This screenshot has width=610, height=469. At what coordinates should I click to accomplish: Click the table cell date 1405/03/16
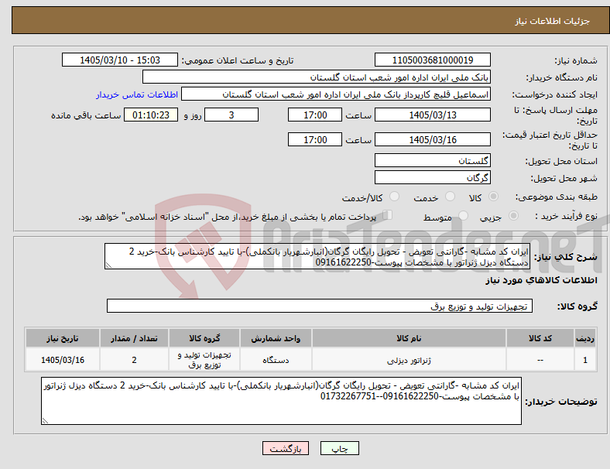63,360
